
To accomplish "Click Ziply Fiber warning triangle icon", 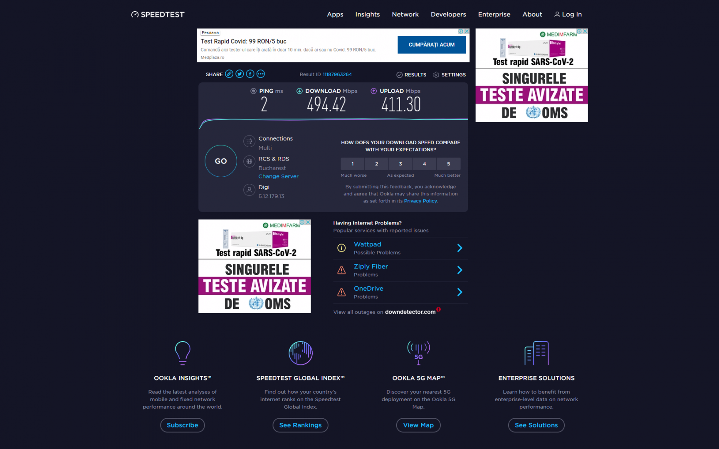I will click(341, 270).
